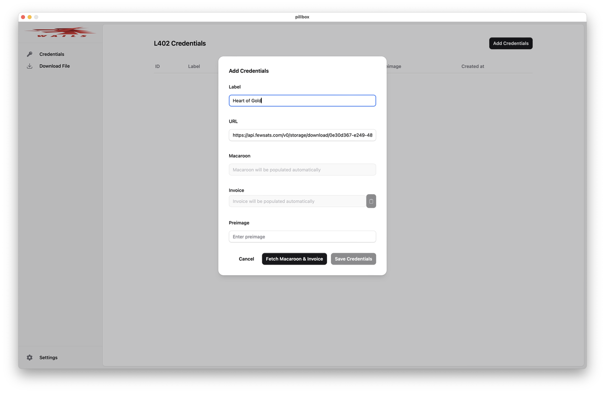Image resolution: width=605 pixels, height=393 pixels.
Task: Click the Save Credentials button
Action: tap(354, 259)
